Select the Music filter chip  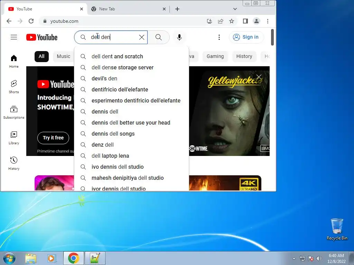[x=64, y=56]
